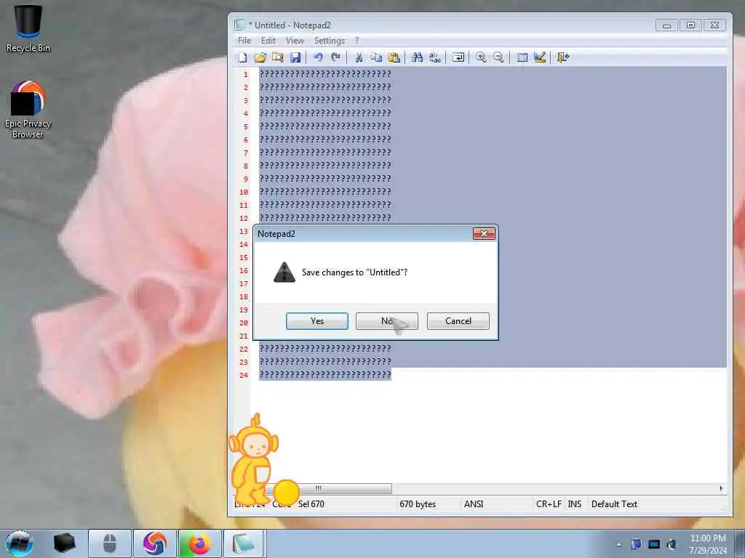Click the Browse files toolbar icon
The width and height of the screenshot is (745, 558).
(x=277, y=57)
